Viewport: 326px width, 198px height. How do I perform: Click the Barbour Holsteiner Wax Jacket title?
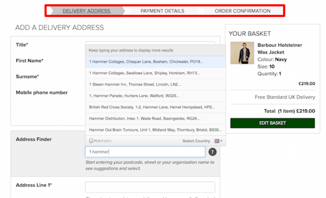coord(280,48)
